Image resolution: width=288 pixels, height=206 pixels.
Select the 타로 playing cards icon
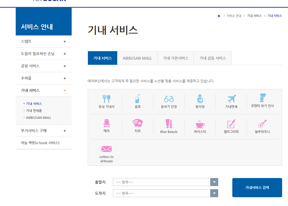(x=137, y=123)
